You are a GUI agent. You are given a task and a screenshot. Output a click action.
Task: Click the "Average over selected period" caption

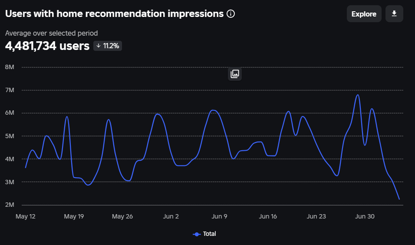click(x=52, y=33)
